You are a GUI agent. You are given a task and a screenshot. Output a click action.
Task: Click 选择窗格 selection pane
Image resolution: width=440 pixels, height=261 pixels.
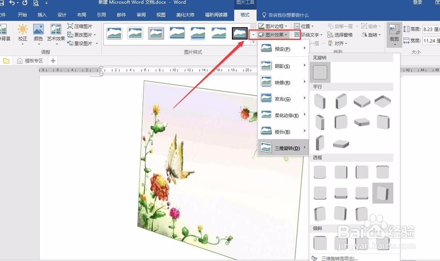(340, 35)
